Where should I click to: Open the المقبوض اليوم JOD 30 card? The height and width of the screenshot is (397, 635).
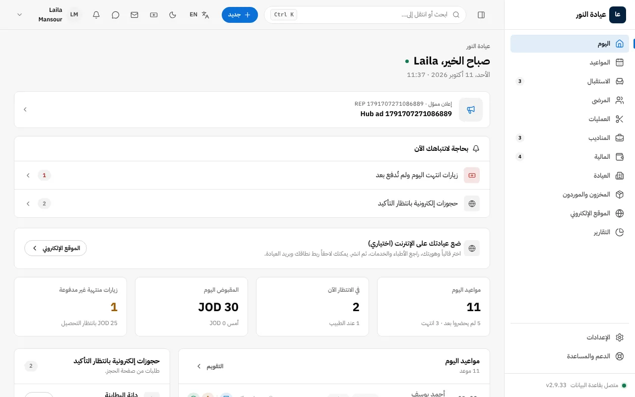click(x=191, y=307)
